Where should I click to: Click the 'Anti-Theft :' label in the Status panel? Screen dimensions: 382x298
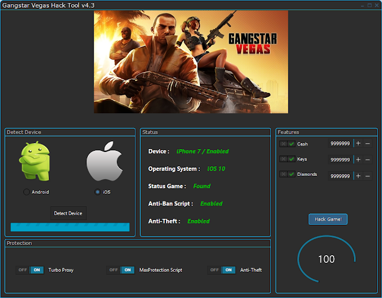tap(164, 221)
